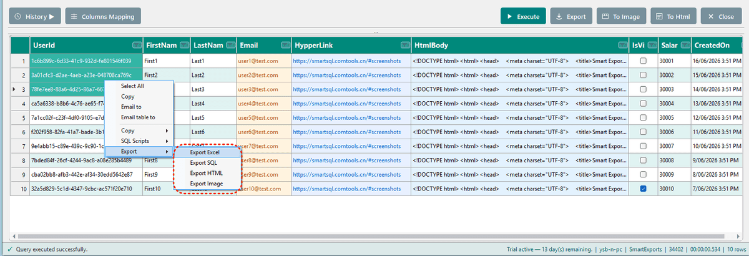Viewport: 749px width, 256px height.
Task: Click the To Html toolbar button
Action: (673, 16)
